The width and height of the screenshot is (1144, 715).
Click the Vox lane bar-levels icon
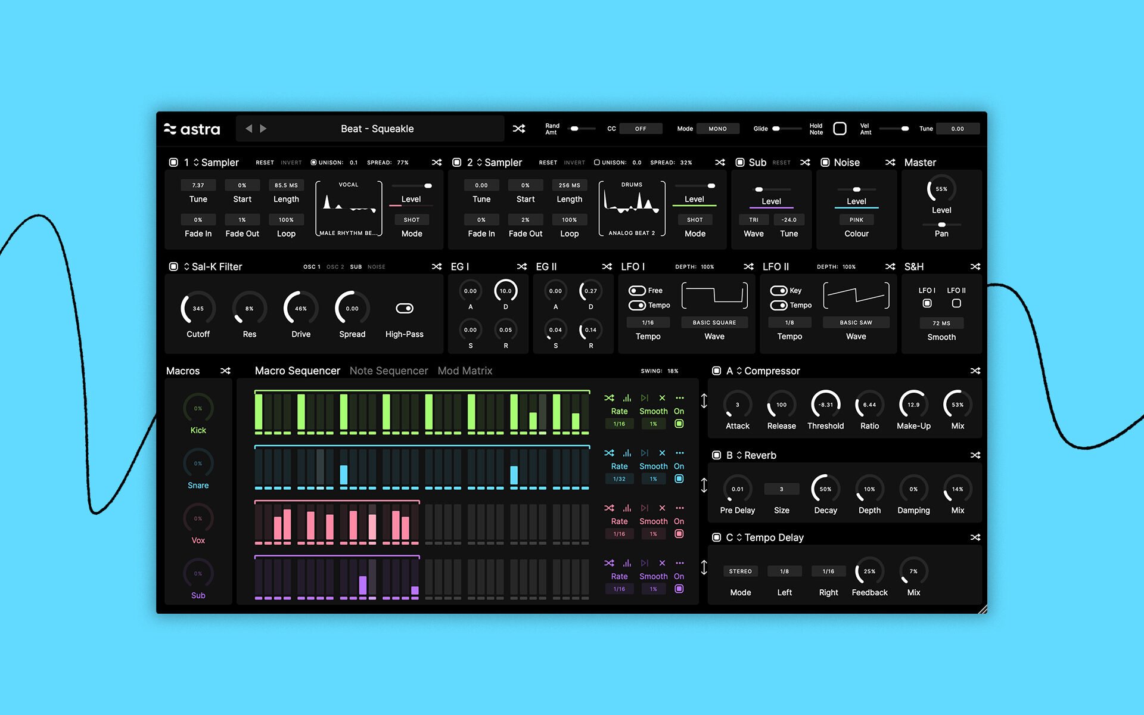627,508
